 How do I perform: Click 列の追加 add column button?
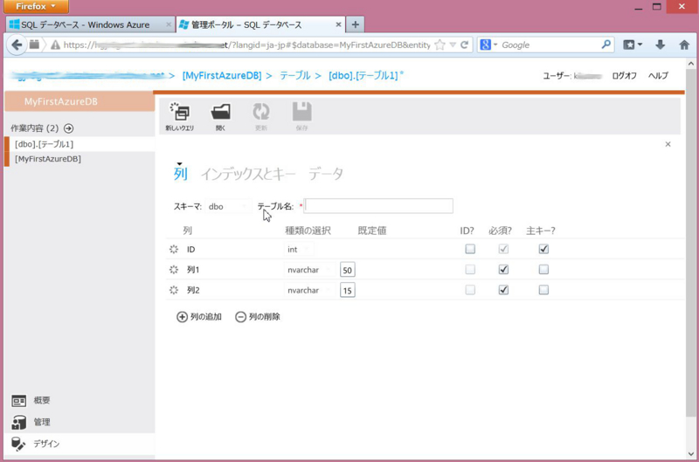(199, 317)
